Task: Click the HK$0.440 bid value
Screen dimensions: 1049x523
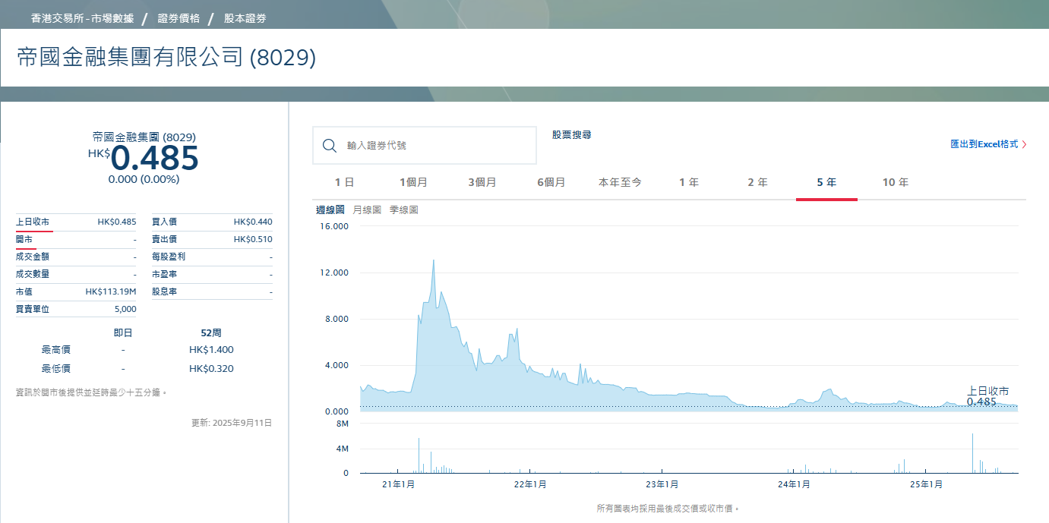Action: point(253,222)
